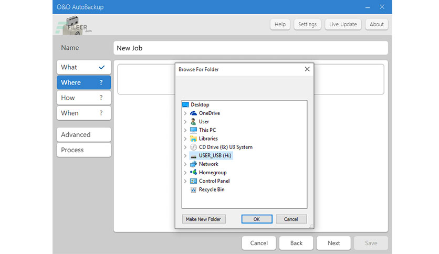Go to the How step
The width and height of the screenshot is (439, 254).
coord(83,98)
